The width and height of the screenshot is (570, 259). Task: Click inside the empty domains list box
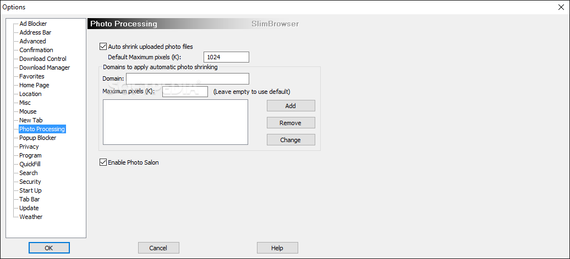176,122
